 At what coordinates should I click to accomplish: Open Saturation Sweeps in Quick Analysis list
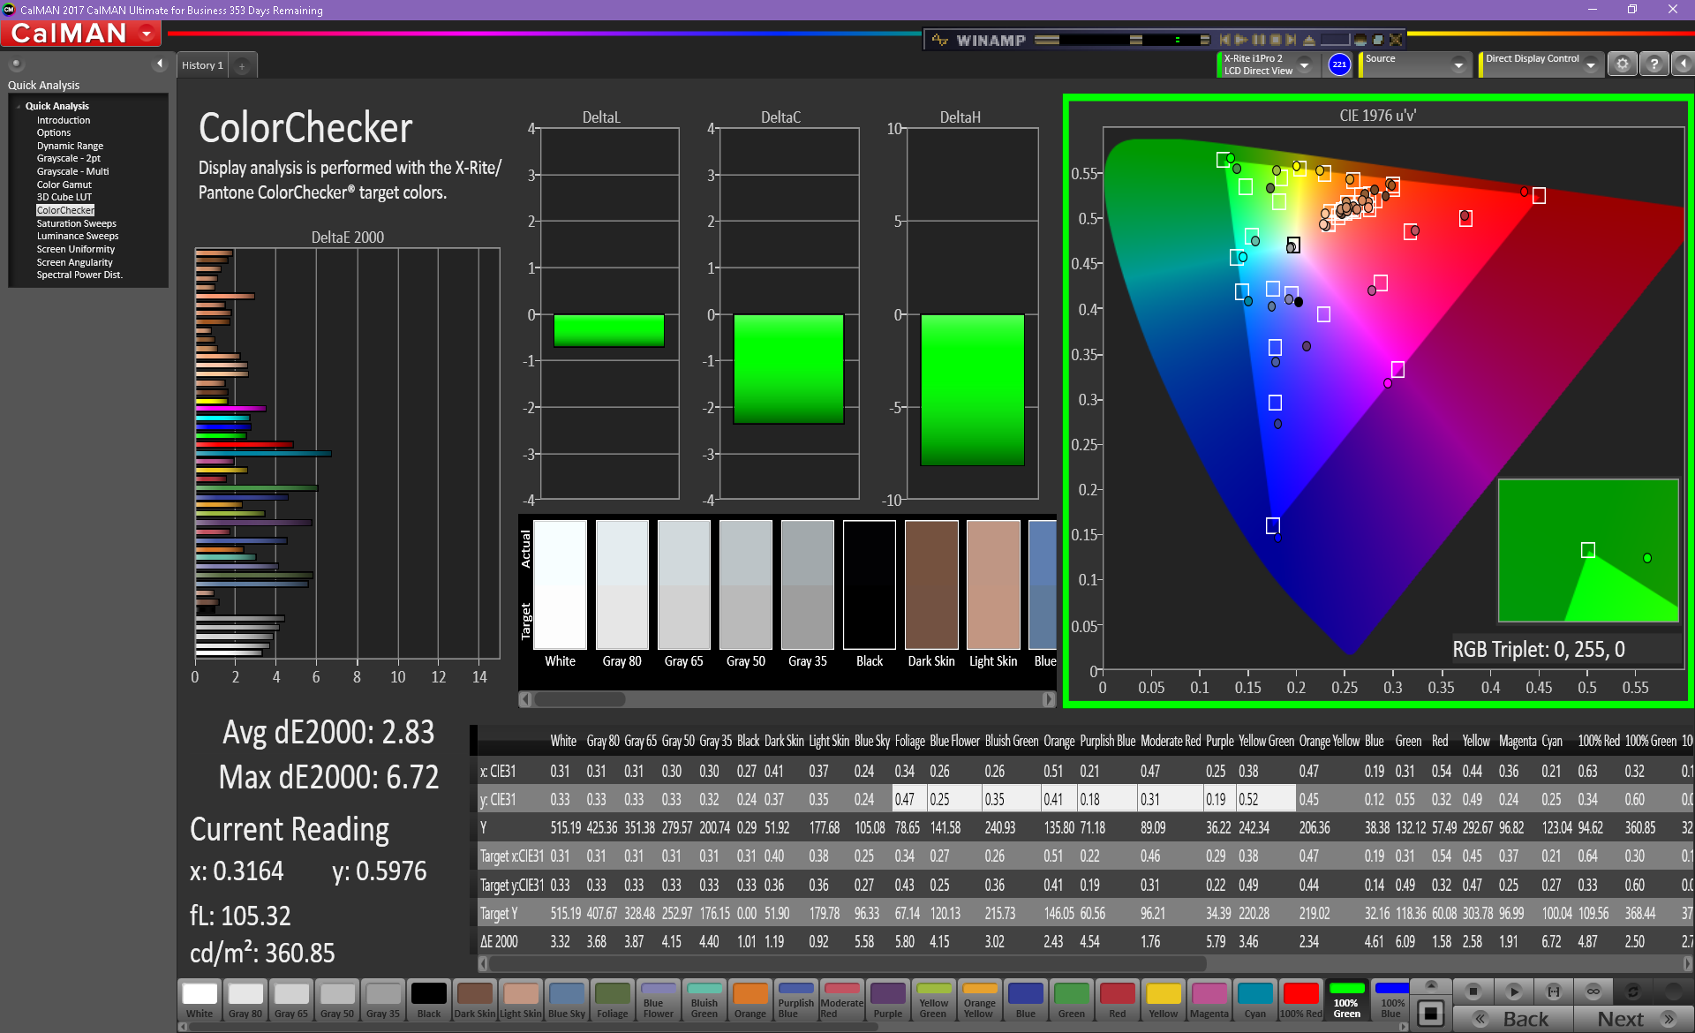pos(76,223)
